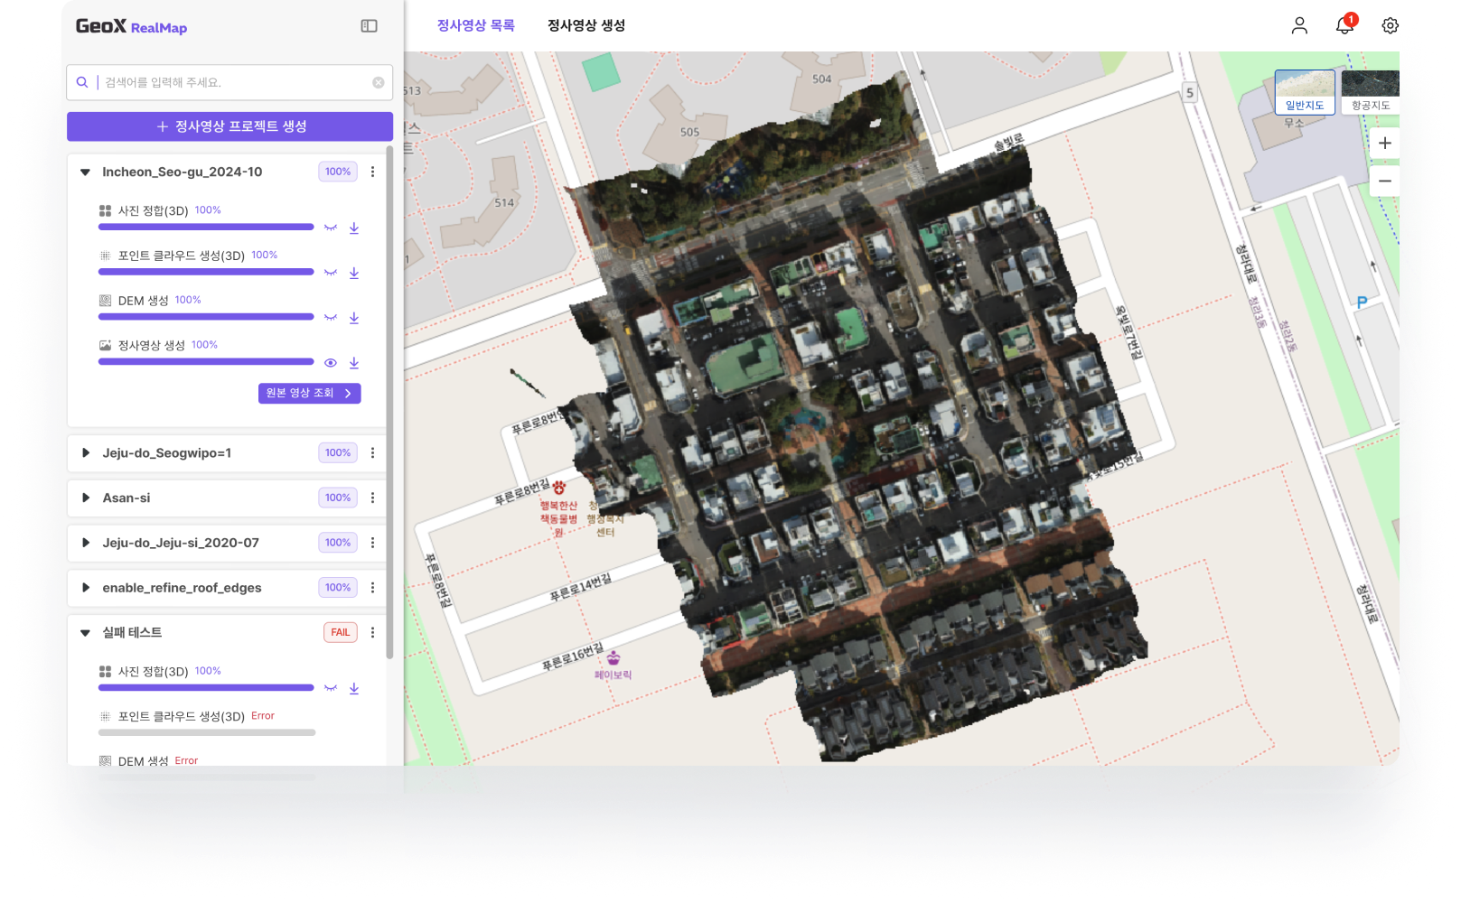Viewport: 1461px width, 903px height.
Task: Collapse the Incheon_Seo-gu_2024-10 project
Action: coord(86,172)
